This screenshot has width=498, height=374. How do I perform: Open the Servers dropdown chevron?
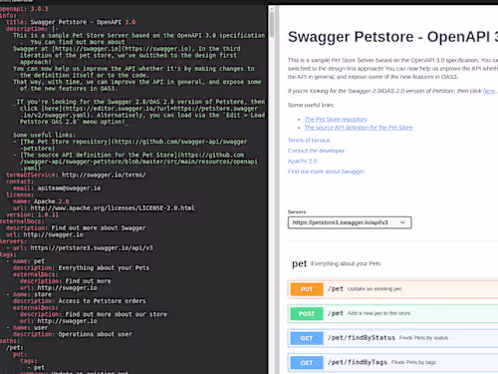point(402,222)
